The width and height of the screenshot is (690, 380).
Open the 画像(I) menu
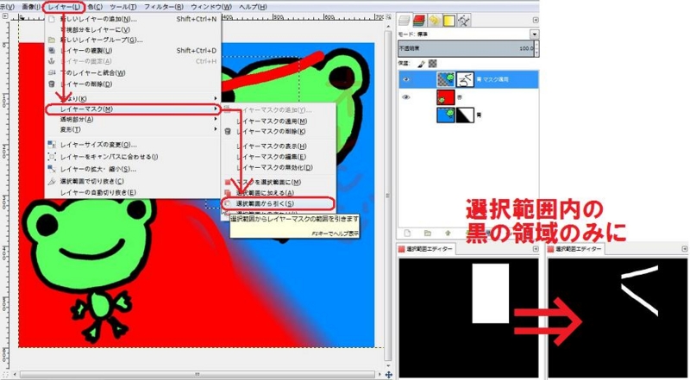click(30, 7)
